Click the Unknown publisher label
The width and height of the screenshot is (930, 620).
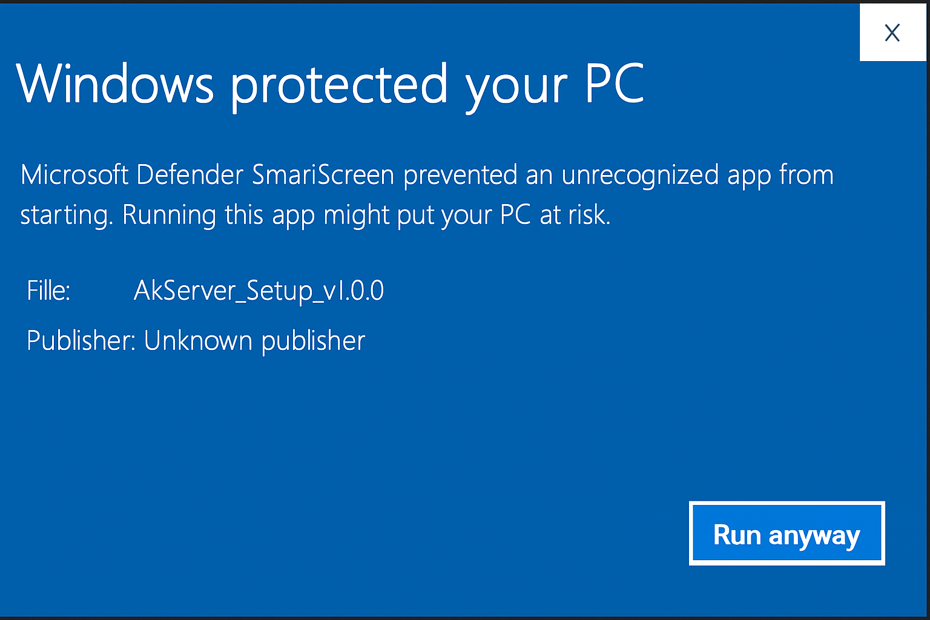[254, 340]
